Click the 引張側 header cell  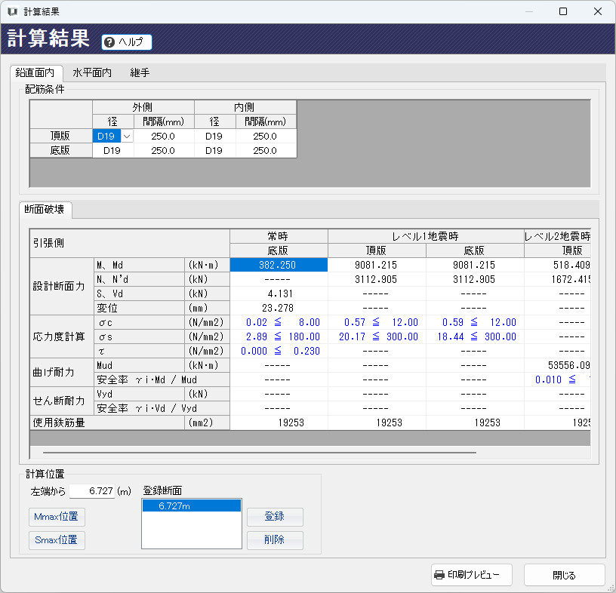pos(130,244)
